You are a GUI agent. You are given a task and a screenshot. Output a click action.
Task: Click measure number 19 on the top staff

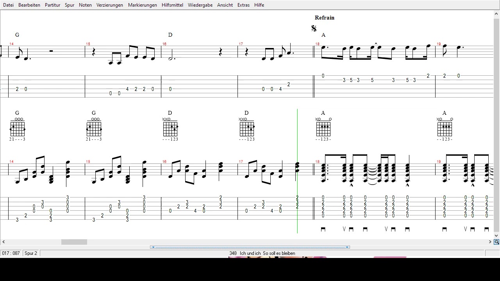439,44
